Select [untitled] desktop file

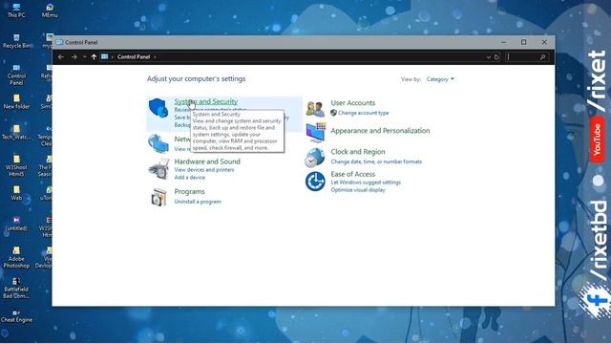[16, 224]
